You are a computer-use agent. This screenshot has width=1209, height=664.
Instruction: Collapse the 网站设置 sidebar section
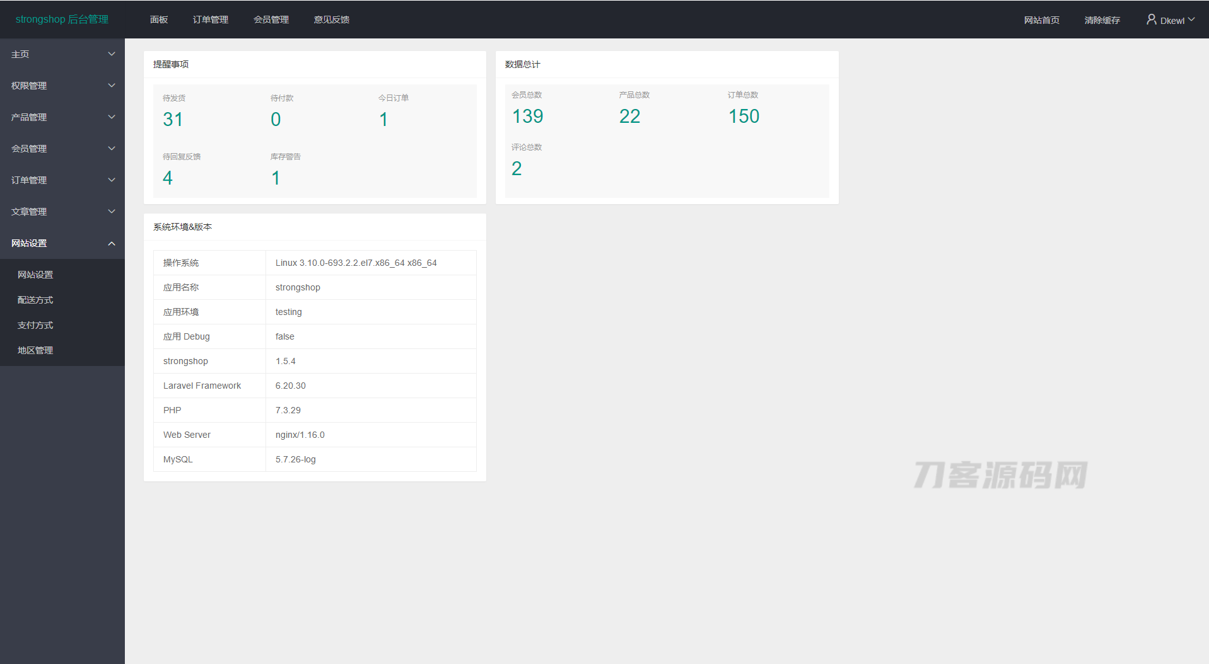62,243
